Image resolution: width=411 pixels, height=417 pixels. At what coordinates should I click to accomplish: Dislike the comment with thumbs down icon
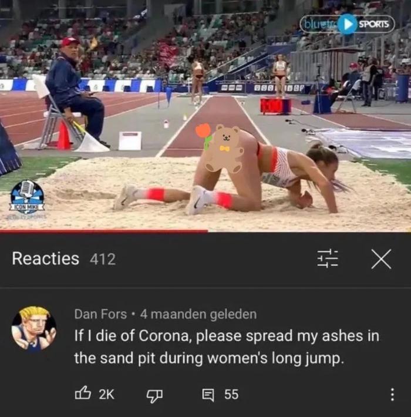[x=154, y=396]
